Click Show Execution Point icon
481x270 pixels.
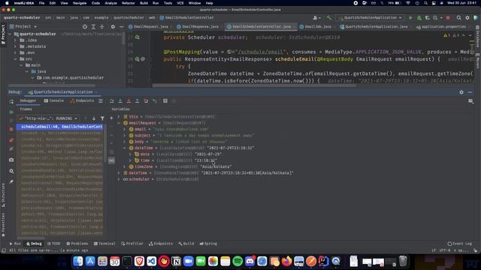(x=112, y=101)
